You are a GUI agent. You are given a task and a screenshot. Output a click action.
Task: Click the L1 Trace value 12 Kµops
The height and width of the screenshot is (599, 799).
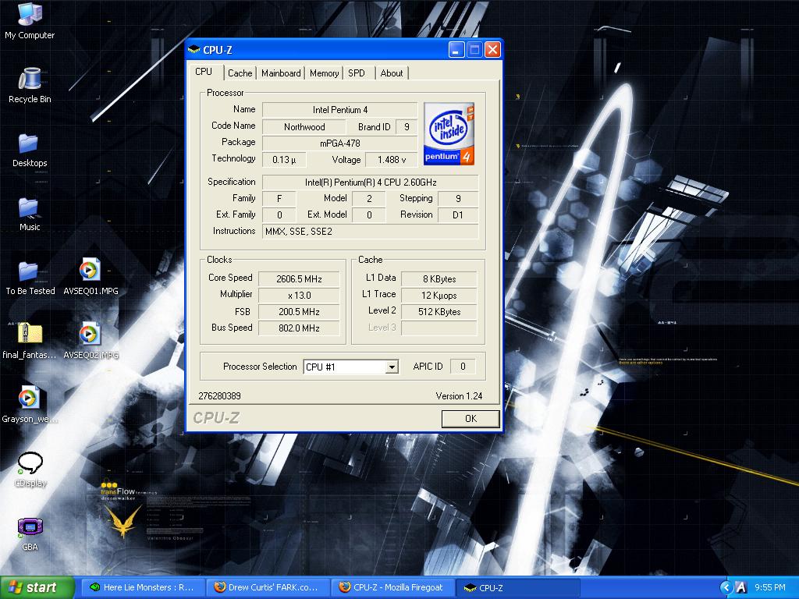[x=439, y=296]
